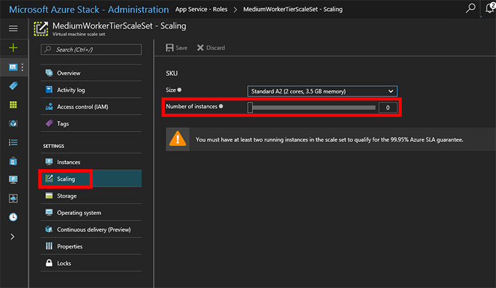
Task: Open the Instances settings page
Action: pos(69,162)
